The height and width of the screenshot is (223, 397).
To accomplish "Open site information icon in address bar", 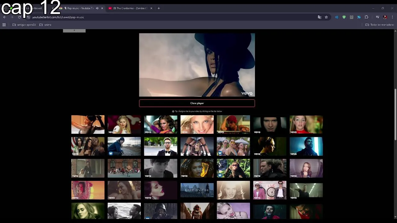I will tap(28, 17).
